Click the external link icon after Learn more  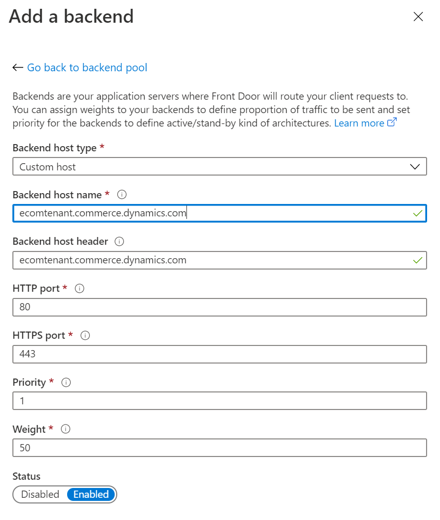point(392,122)
